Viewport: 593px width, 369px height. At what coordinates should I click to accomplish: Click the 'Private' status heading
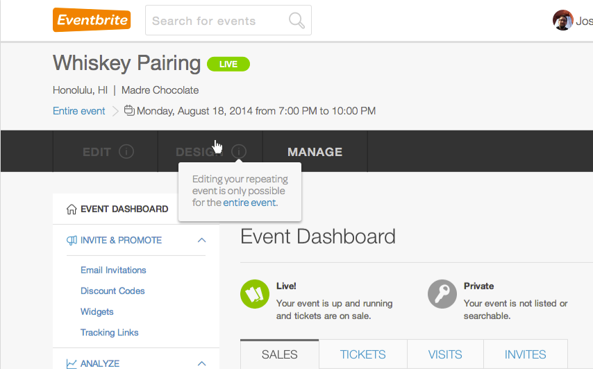point(479,286)
